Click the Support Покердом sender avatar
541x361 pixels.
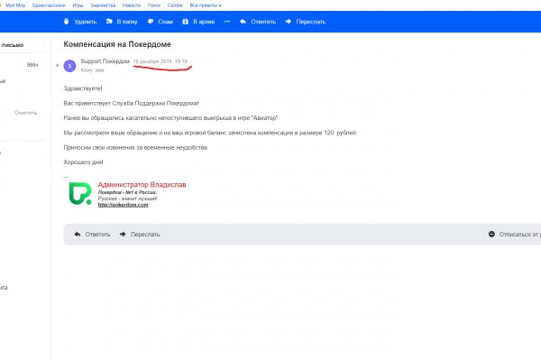[x=71, y=65]
